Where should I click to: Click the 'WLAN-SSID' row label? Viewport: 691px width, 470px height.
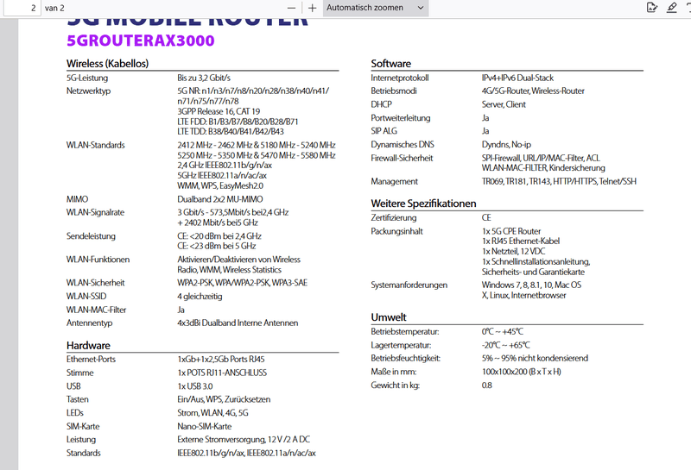pyautogui.click(x=86, y=296)
